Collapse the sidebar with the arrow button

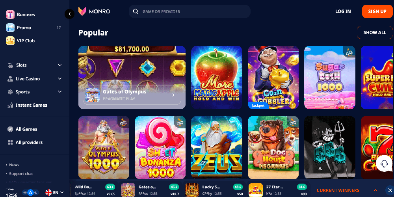70,14
